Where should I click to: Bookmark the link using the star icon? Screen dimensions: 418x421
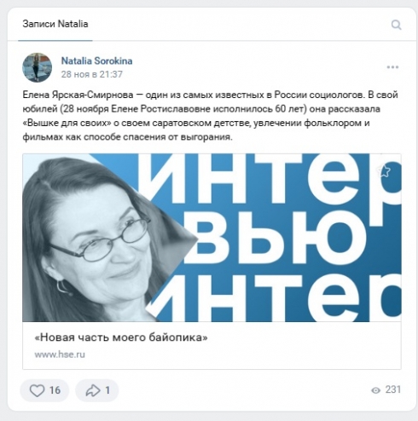(x=384, y=170)
